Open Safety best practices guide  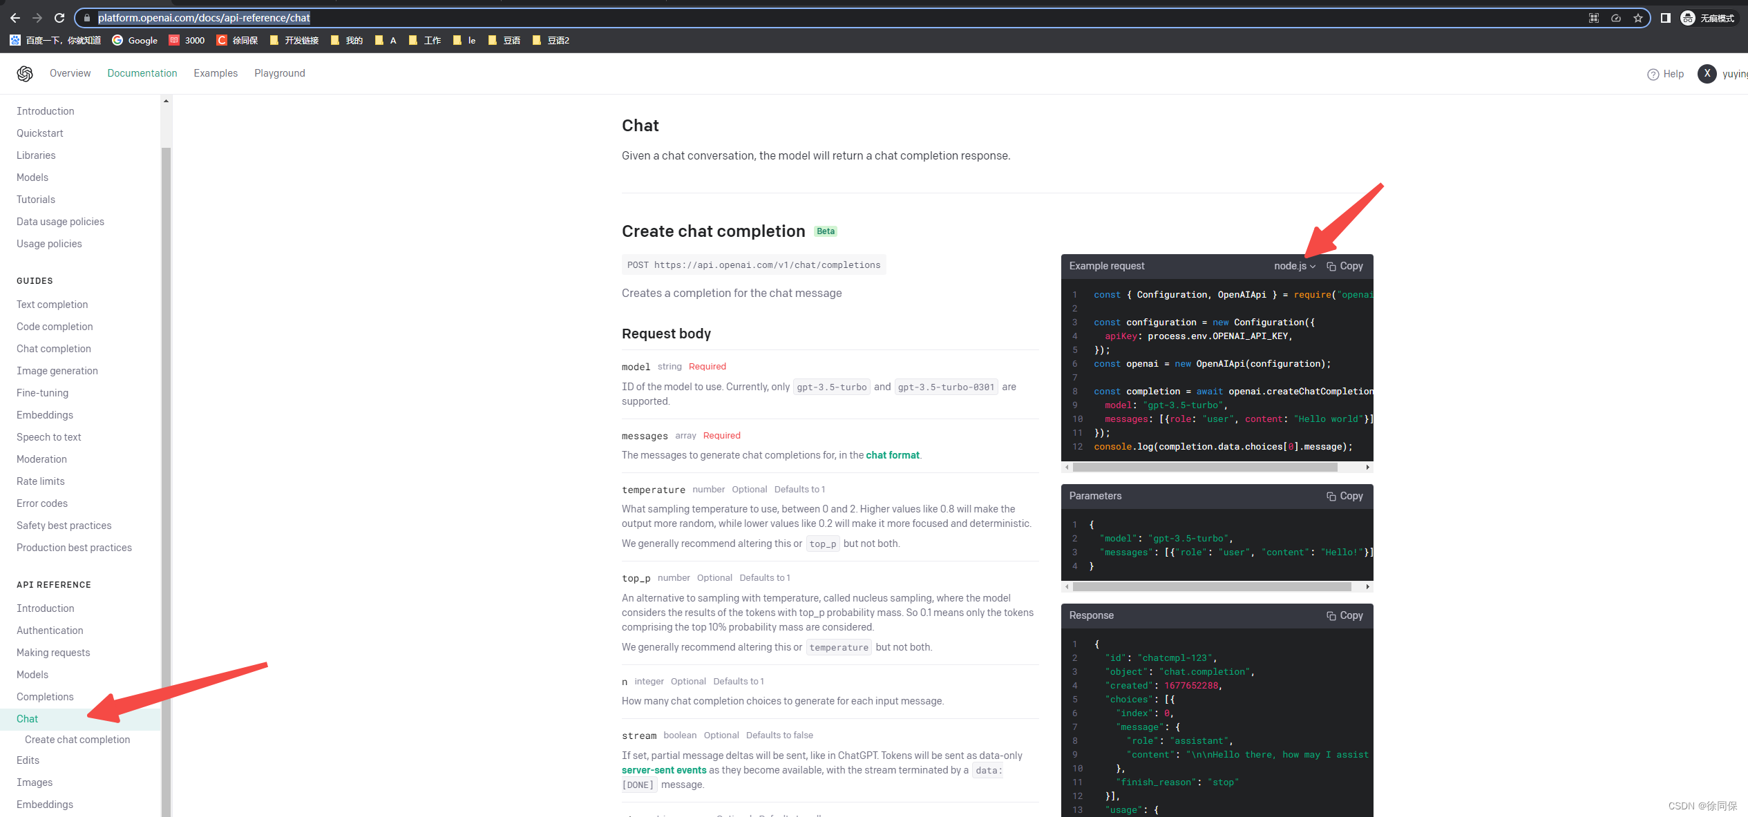point(64,526)
